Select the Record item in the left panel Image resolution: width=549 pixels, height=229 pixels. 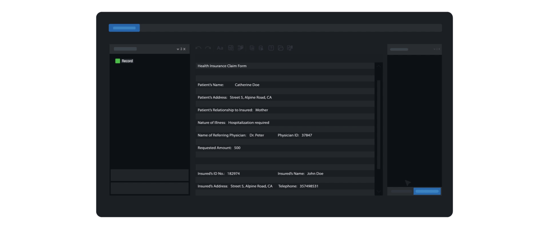pyautogui.click(x=127, y=61)
